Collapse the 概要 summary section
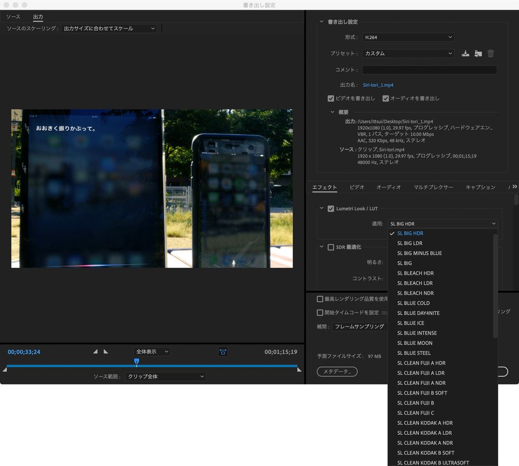Image resolution: width=519 pixels, height=466 pixels. (332, 112)
